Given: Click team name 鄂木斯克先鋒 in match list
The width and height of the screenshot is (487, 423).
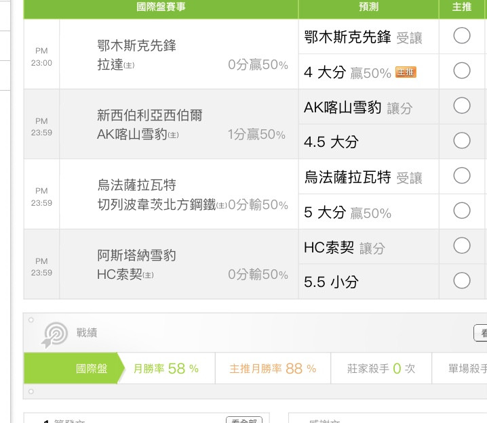Looking at the screenshot, I should point(136,45).
